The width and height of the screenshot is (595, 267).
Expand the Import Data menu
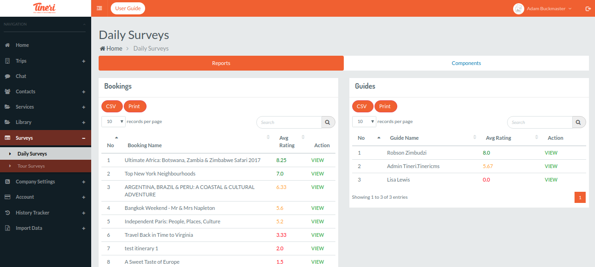click(x=84, y=228)
